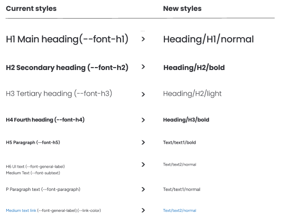Click the chevron arrow beside H5 Paragraph
The width and height of the screenshot is (281, 220).
pos(143,142)
